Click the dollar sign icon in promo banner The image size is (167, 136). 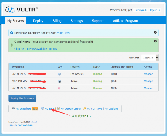(x=11, y=45)
